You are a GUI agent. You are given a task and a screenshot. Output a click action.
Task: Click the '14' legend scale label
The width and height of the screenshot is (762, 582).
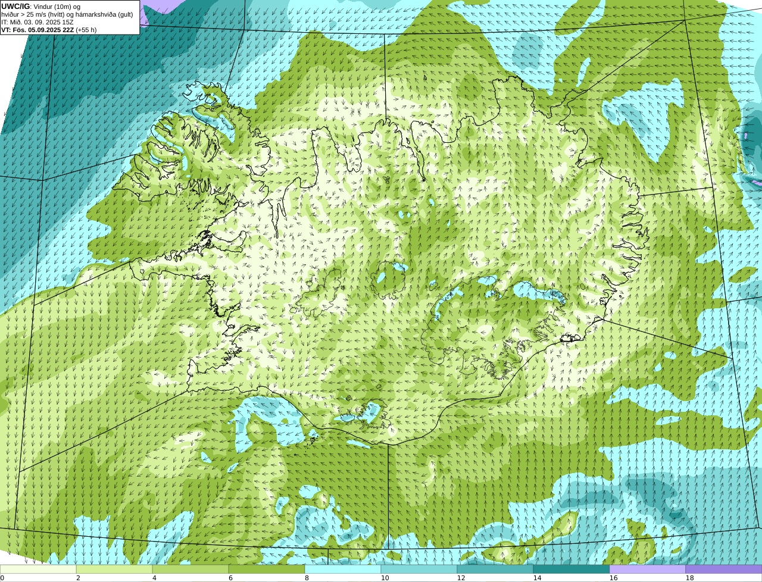537,578
